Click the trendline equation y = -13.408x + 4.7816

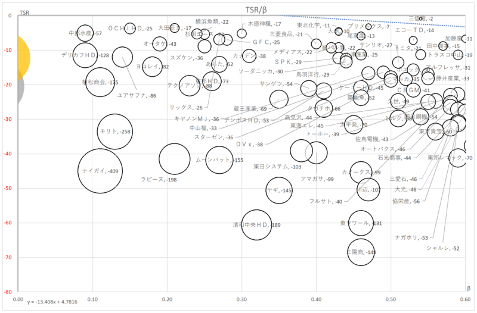click(52, 302)
